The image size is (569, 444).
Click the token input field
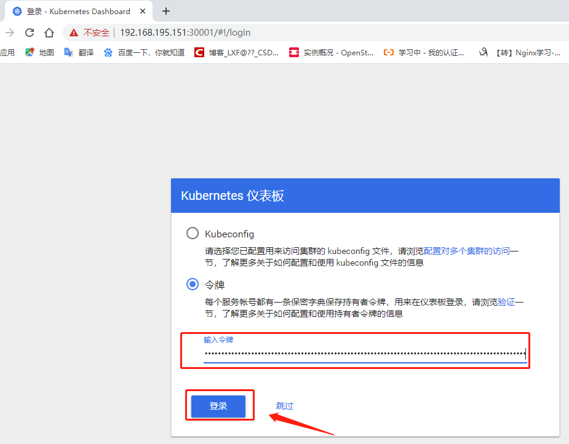[x=365, y=353]
